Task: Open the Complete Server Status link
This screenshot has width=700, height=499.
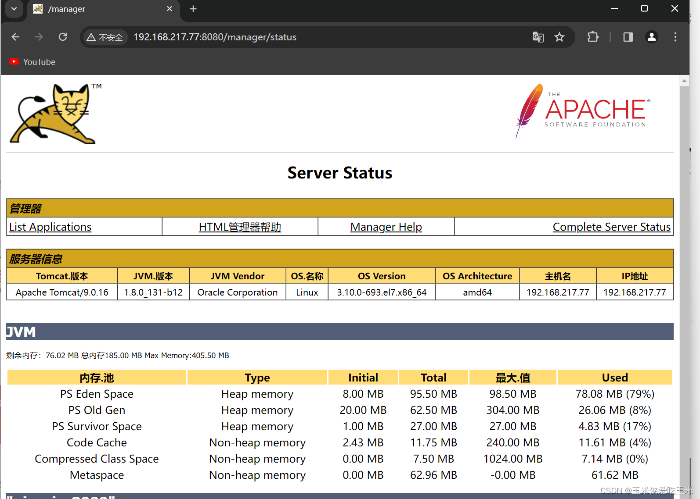Action: [611, 227]
